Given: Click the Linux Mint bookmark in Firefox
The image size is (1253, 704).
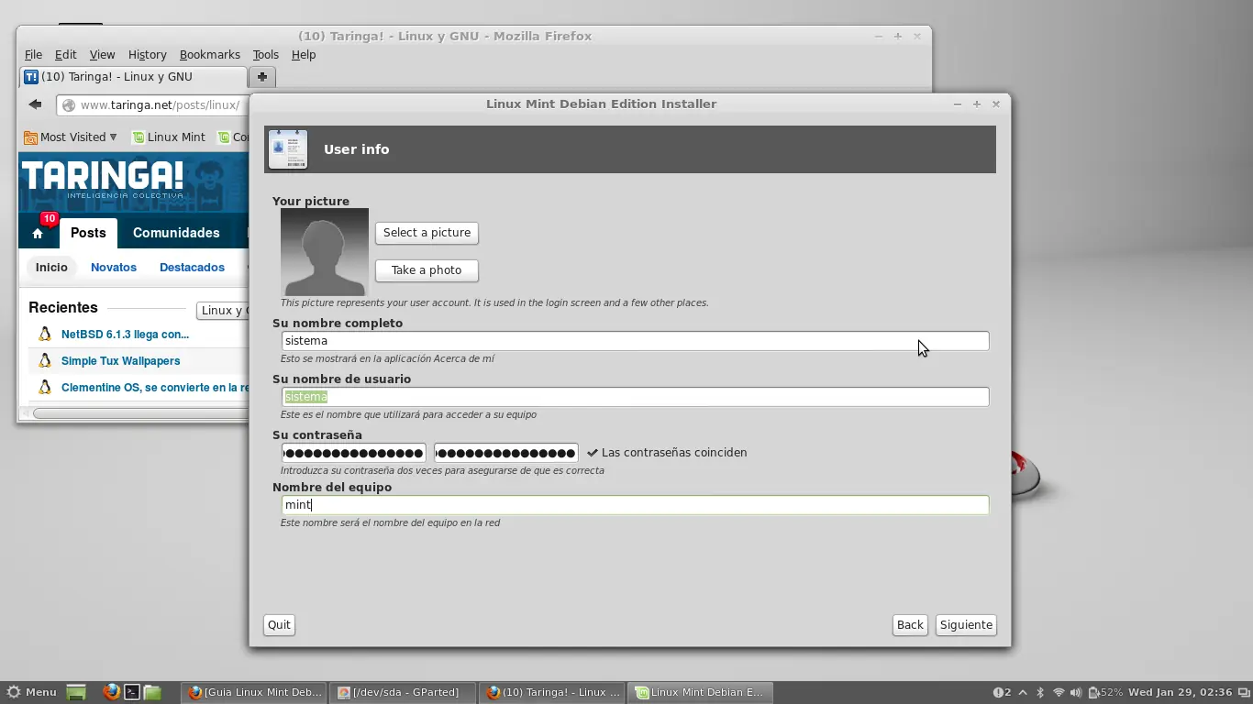Looking at the screenshot, I should [169, 137].
